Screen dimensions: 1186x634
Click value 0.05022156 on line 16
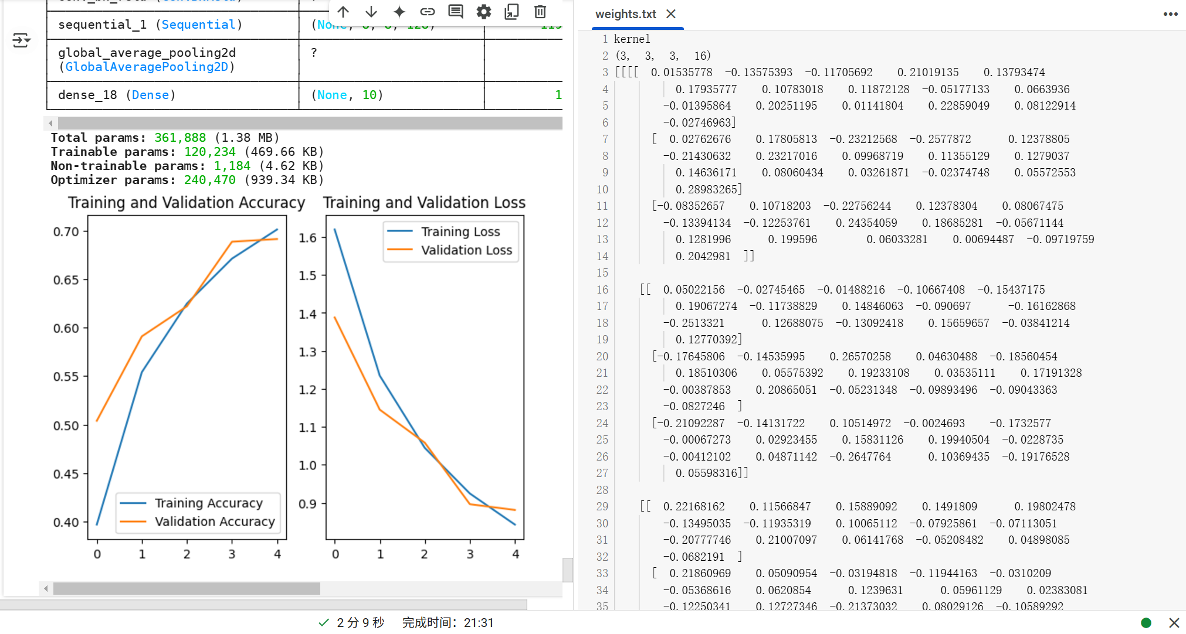[694, 289]
